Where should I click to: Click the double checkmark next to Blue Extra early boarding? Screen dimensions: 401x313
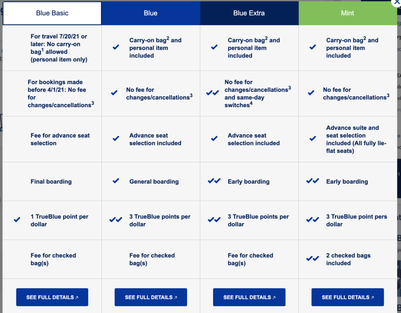[213, 181]
